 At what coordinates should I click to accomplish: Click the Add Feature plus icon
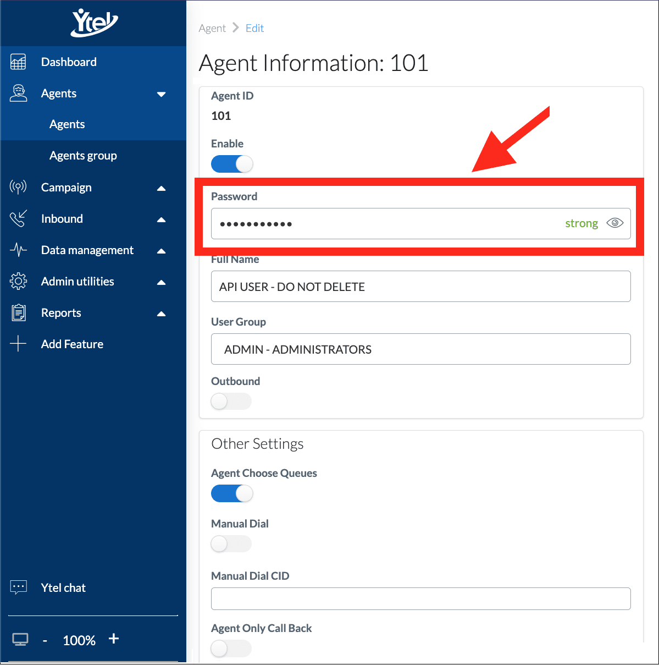(x=18, y=344)
